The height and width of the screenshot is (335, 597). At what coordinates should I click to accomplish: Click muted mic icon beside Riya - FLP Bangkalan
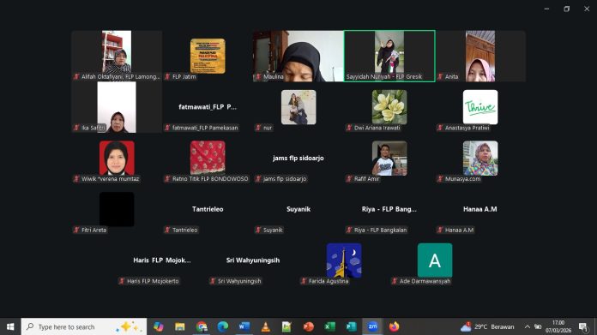click(x=349, y=230)
